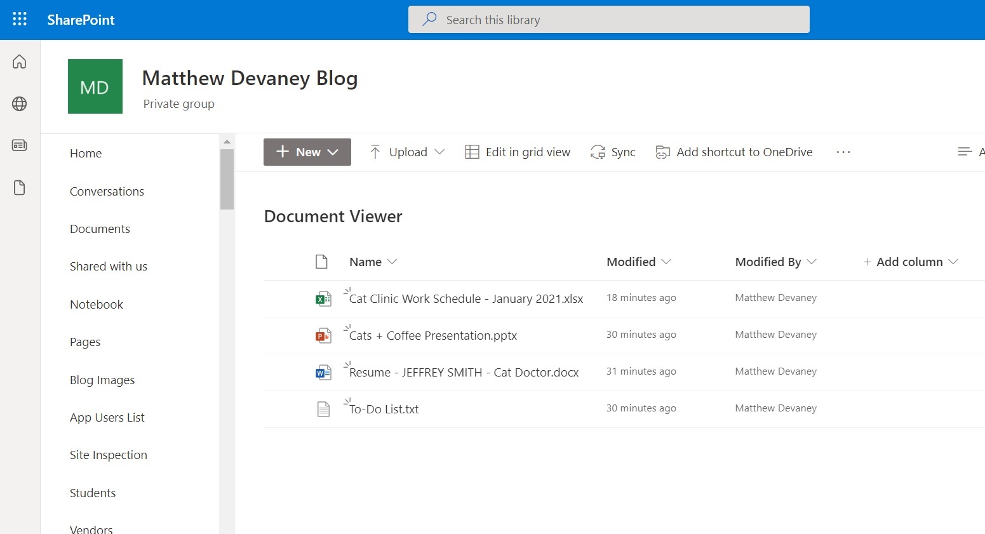Viewport: 985px width, 534px height.
Task: Click the Search this library field
Action: coord(609,20)
